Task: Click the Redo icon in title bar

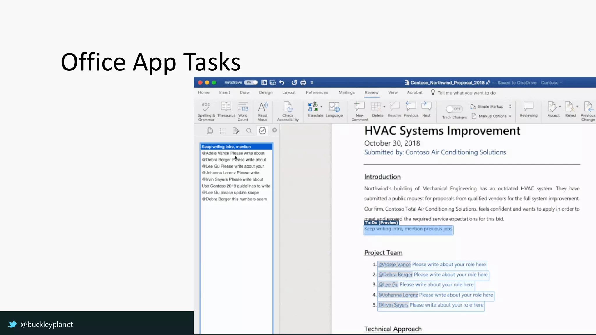Action: pyautogui.click(x=294, y=83)
